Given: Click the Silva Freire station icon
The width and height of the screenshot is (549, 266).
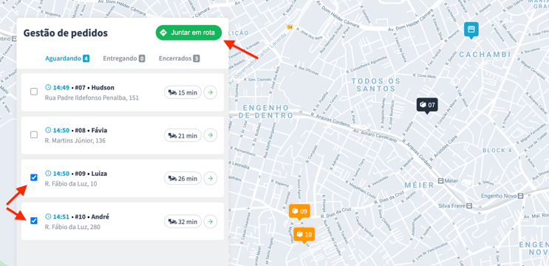Looking at the screenshot, I should (469, 205).
